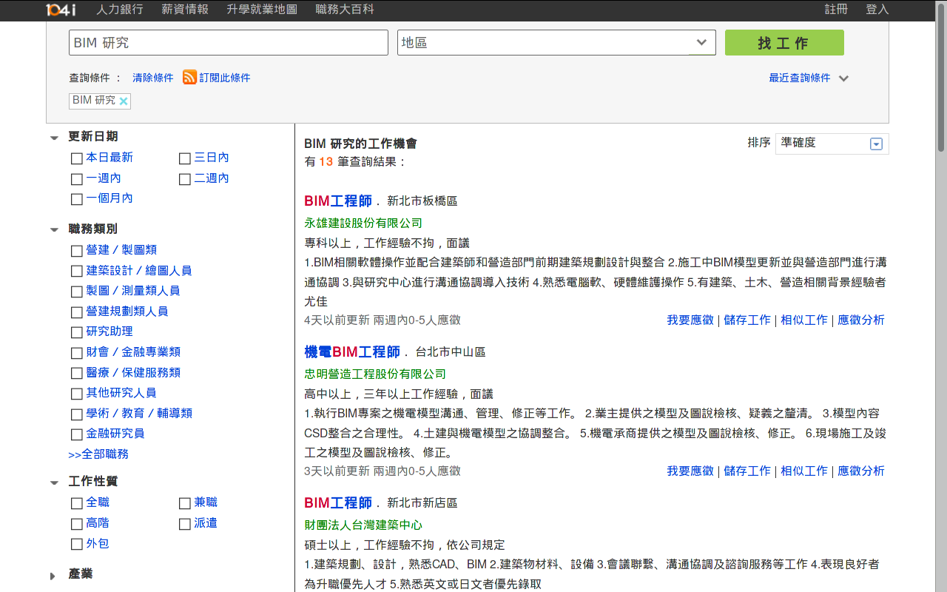The height and width of the screenshot is (592, 947).
Task: Check the 製圖／測量類人員 checkbox
Action: (x=77, y=292)
